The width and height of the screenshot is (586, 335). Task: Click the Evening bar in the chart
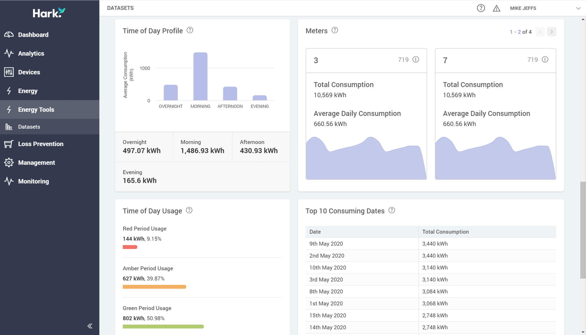[260, 98]
